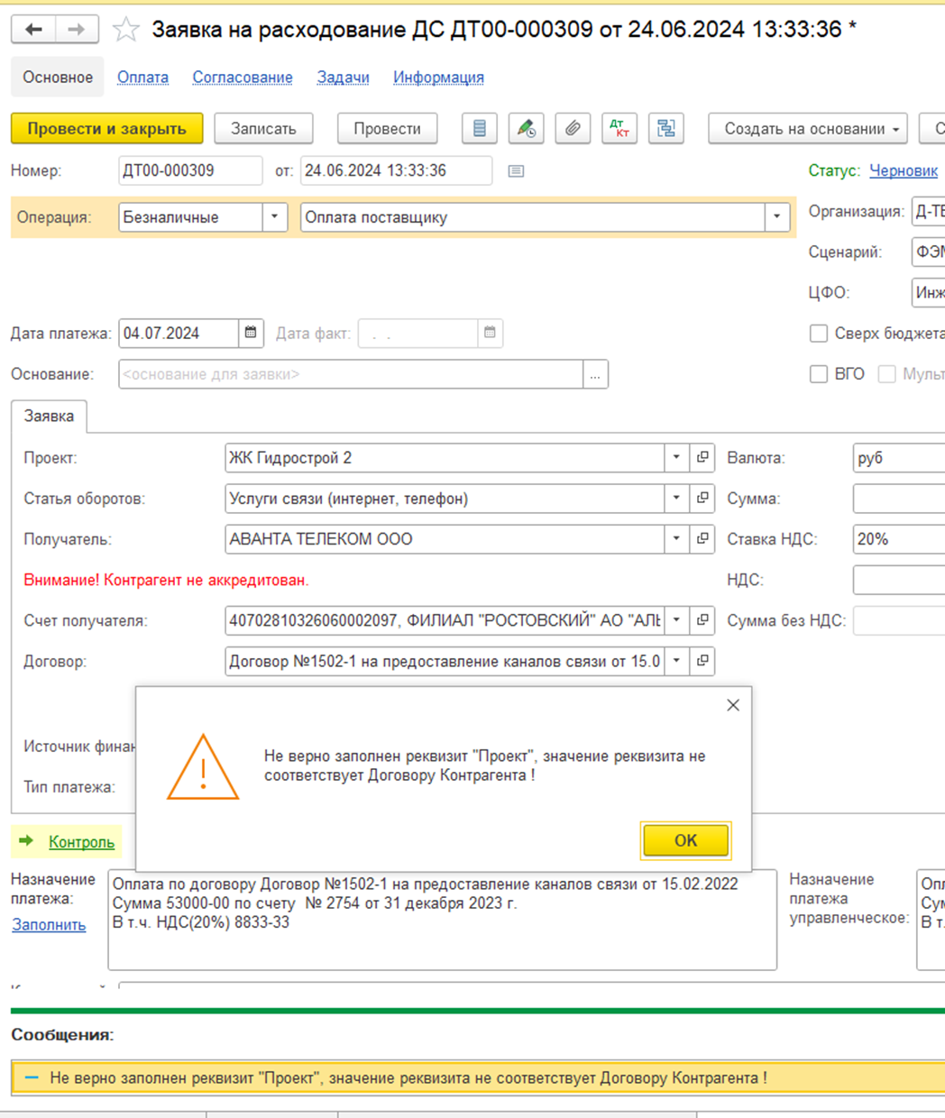This screenshot has height=1118, width=945.
Task: Add document to favorites with star icon
Action: pos(126,30)
